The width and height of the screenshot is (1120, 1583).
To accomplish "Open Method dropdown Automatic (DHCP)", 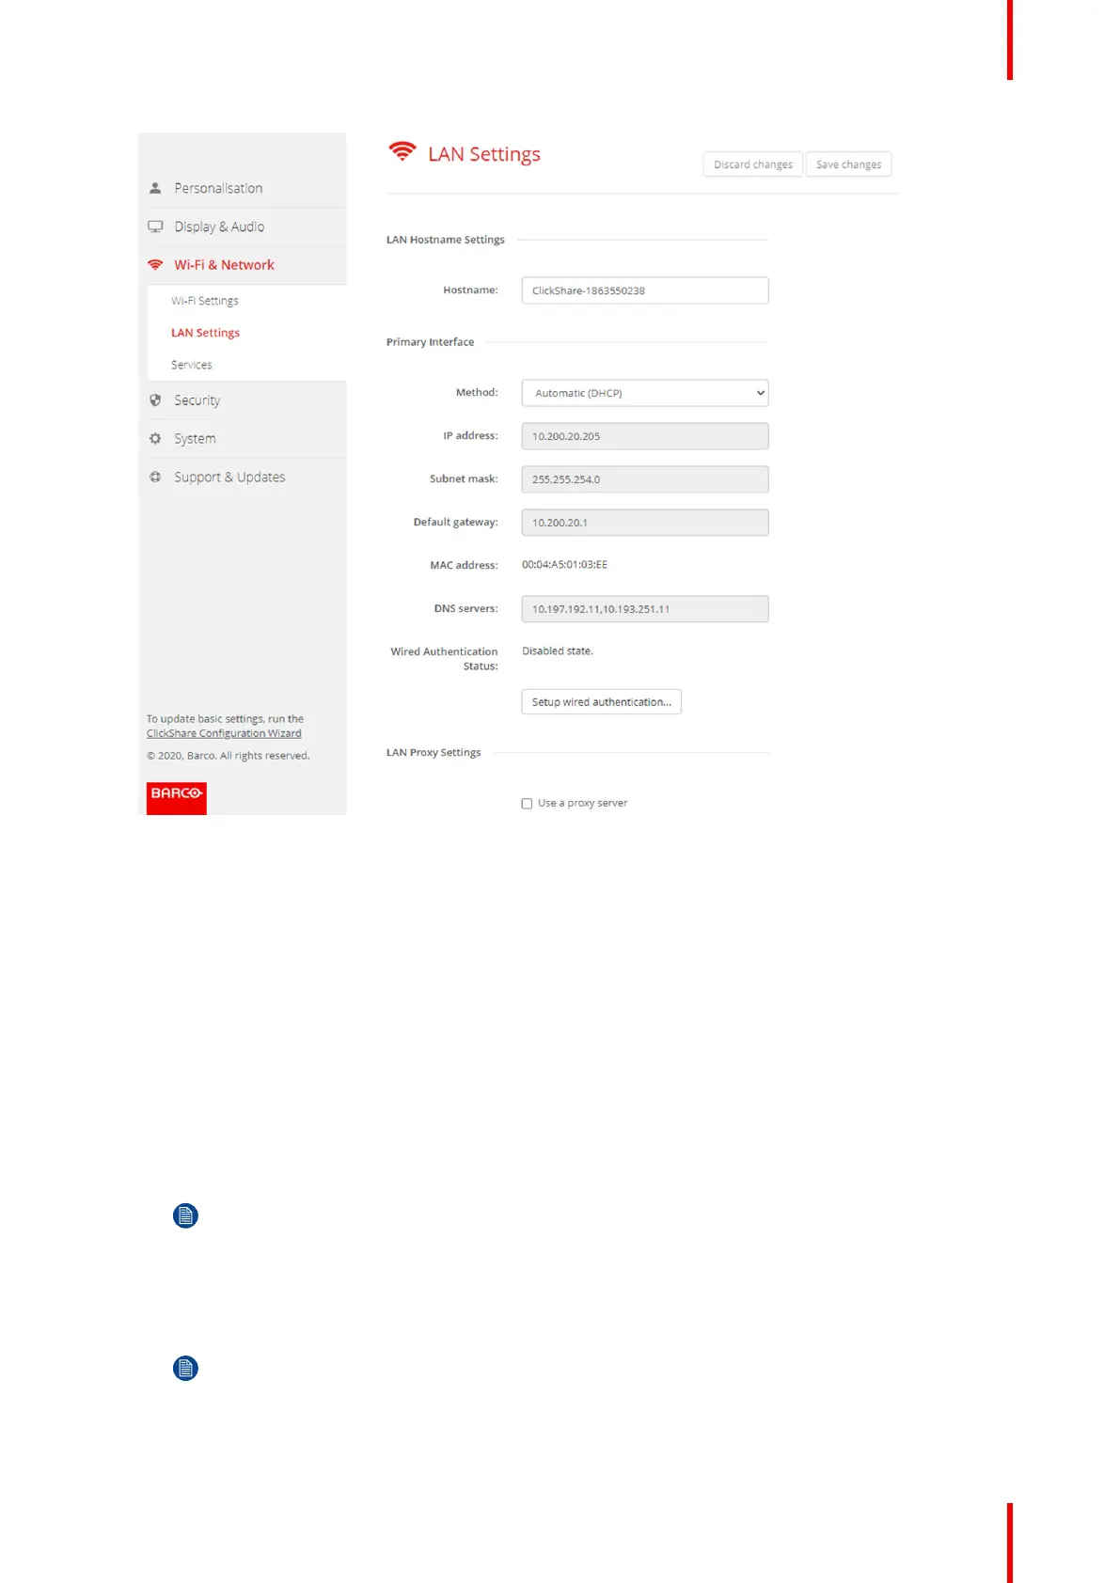I will [x=645, y=393].
